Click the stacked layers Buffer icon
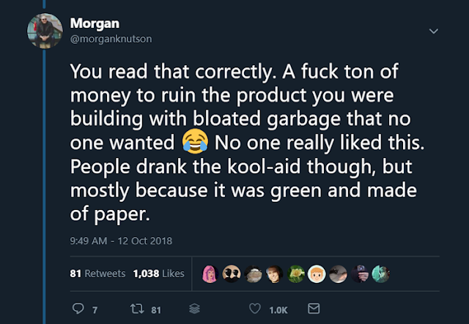The width and height of the screenshot is (469, 324). point(194,310)
